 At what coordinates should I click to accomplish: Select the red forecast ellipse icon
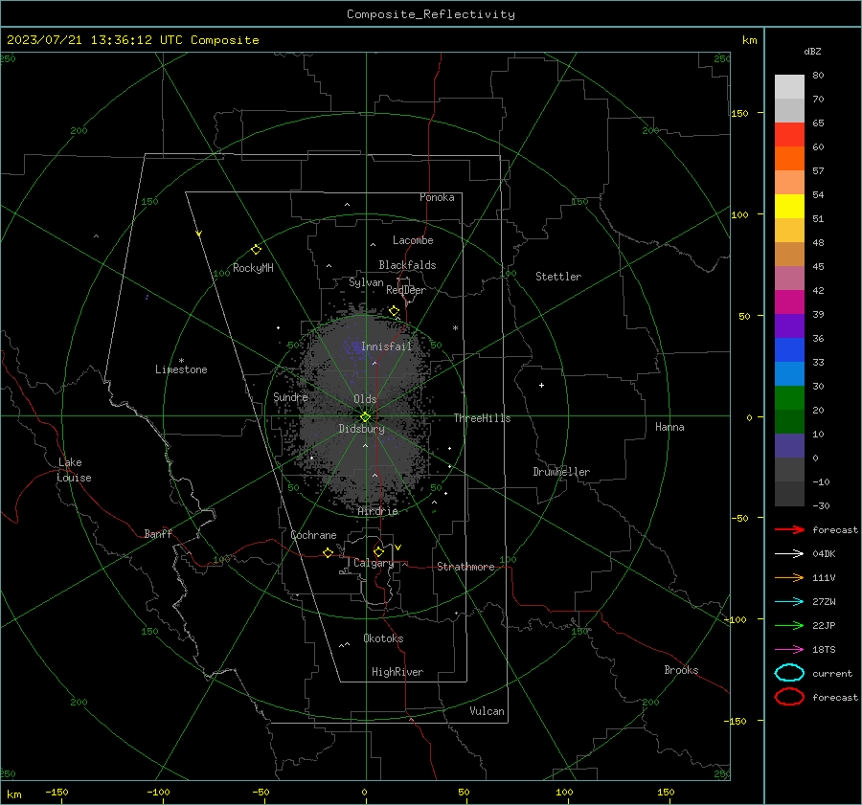(x=789, y=697)
